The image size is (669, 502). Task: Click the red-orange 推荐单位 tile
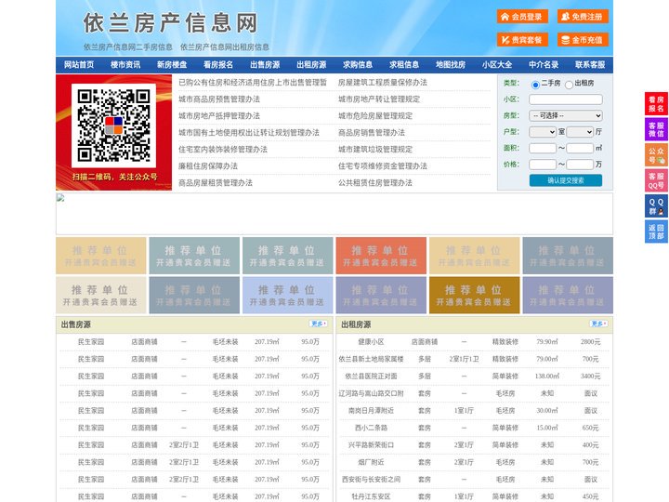pos(381,256)
